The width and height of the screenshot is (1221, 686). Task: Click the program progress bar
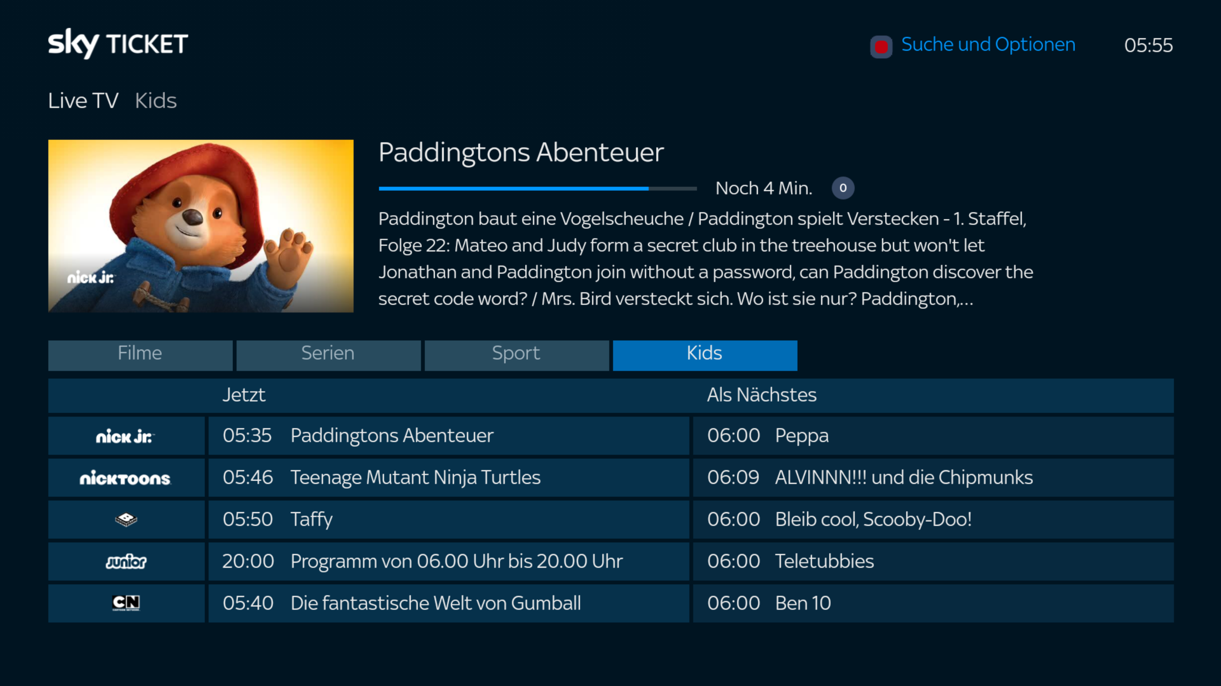pyautogui.click(x=537, y=188)
